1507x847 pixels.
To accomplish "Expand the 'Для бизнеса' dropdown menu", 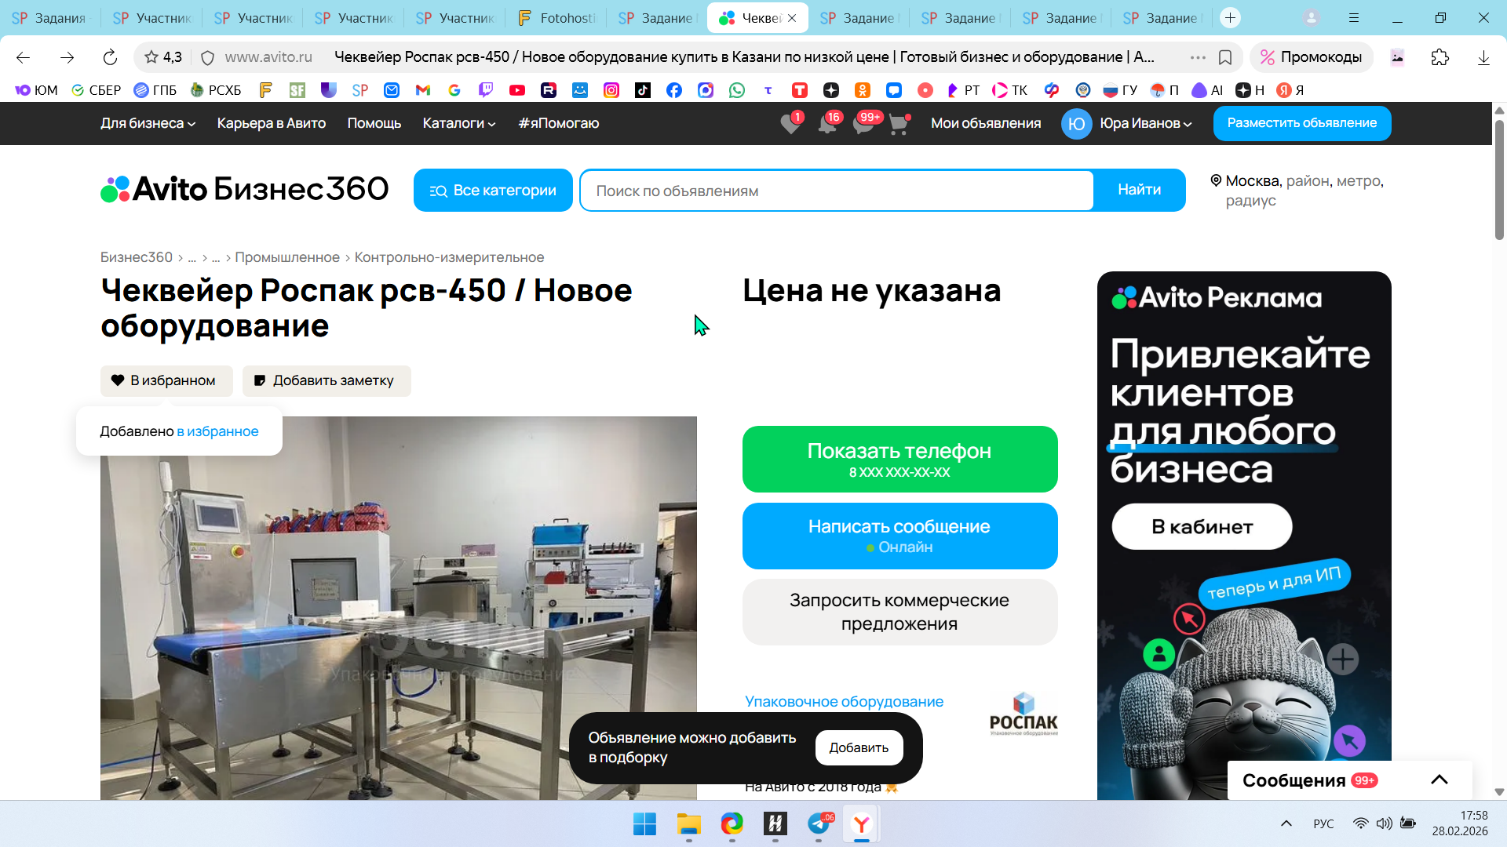I will pos(148,123).
